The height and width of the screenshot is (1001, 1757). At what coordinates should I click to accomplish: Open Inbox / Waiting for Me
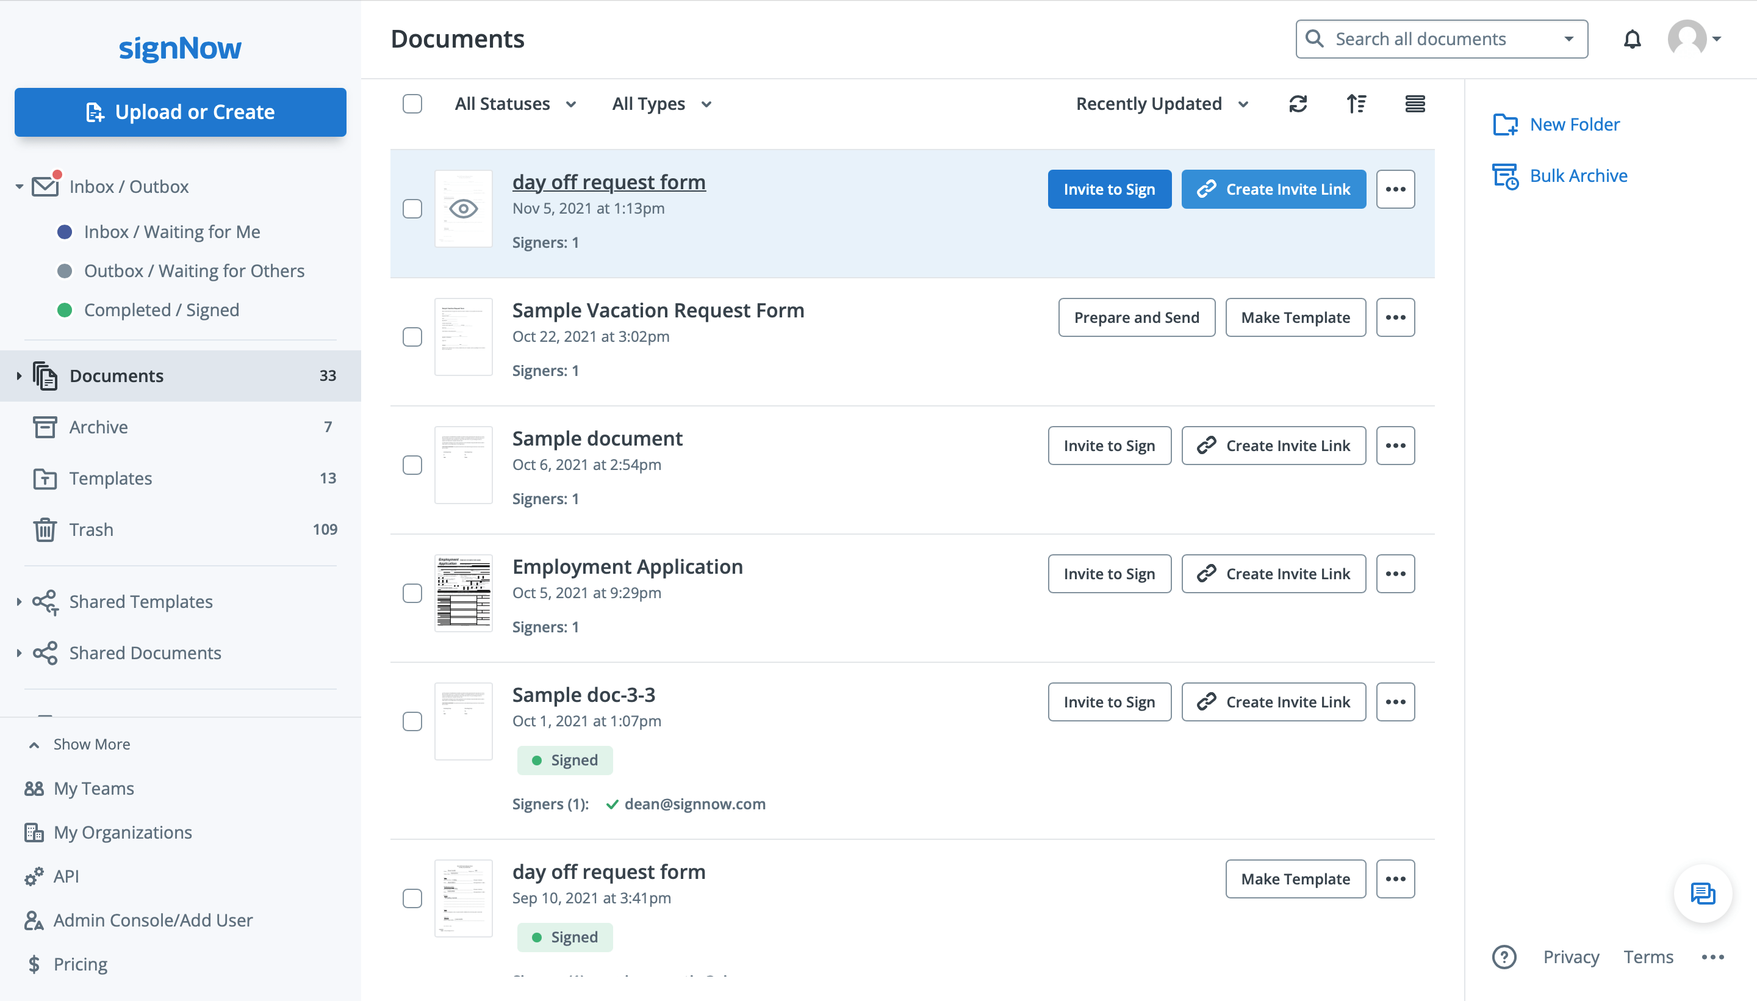[x=172, y=232]
